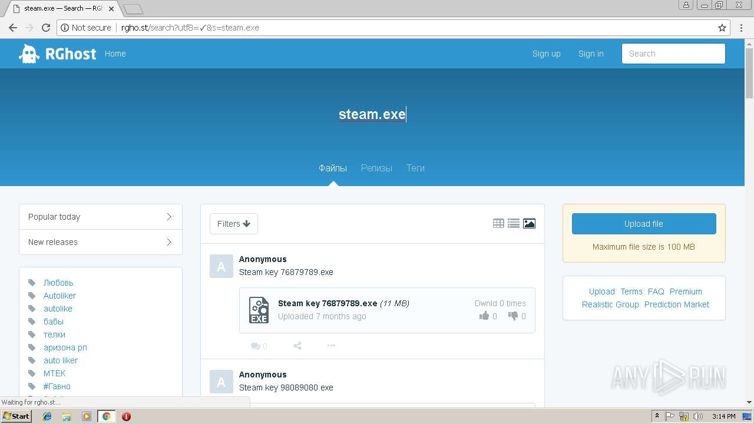Screen dimensions: 754x424
Task: Thumbs up Steam key 76879789.exe
Action: click(484, 316)
